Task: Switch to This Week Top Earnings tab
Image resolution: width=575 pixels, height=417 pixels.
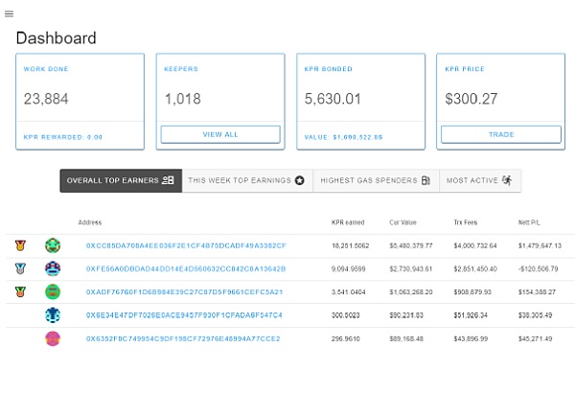Action: (x=246, y=180)
